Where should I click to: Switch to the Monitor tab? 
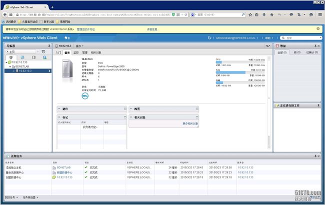point(76,52)
